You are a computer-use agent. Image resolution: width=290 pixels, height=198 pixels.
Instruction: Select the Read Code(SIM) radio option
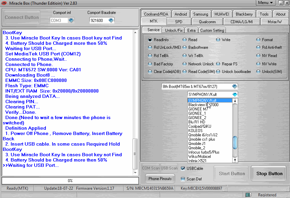tap(184, 72)
